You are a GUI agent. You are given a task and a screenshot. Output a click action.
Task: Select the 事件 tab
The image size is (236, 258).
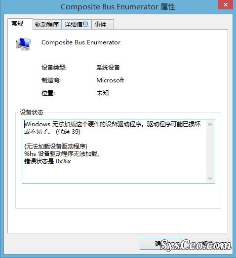pyautogui.click(x=102, y=25)
